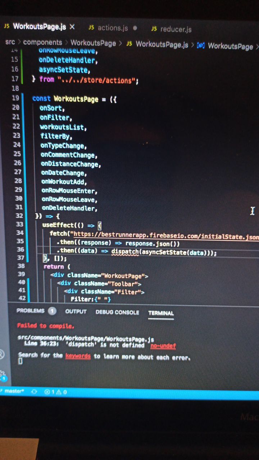Click the 'onFilter,' prop on line 21
This screenshot has height=460, width=259.
[x=56, y=117]
